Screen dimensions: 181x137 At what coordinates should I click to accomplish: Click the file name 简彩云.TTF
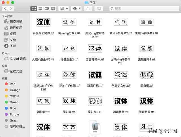tap(95, 112)
